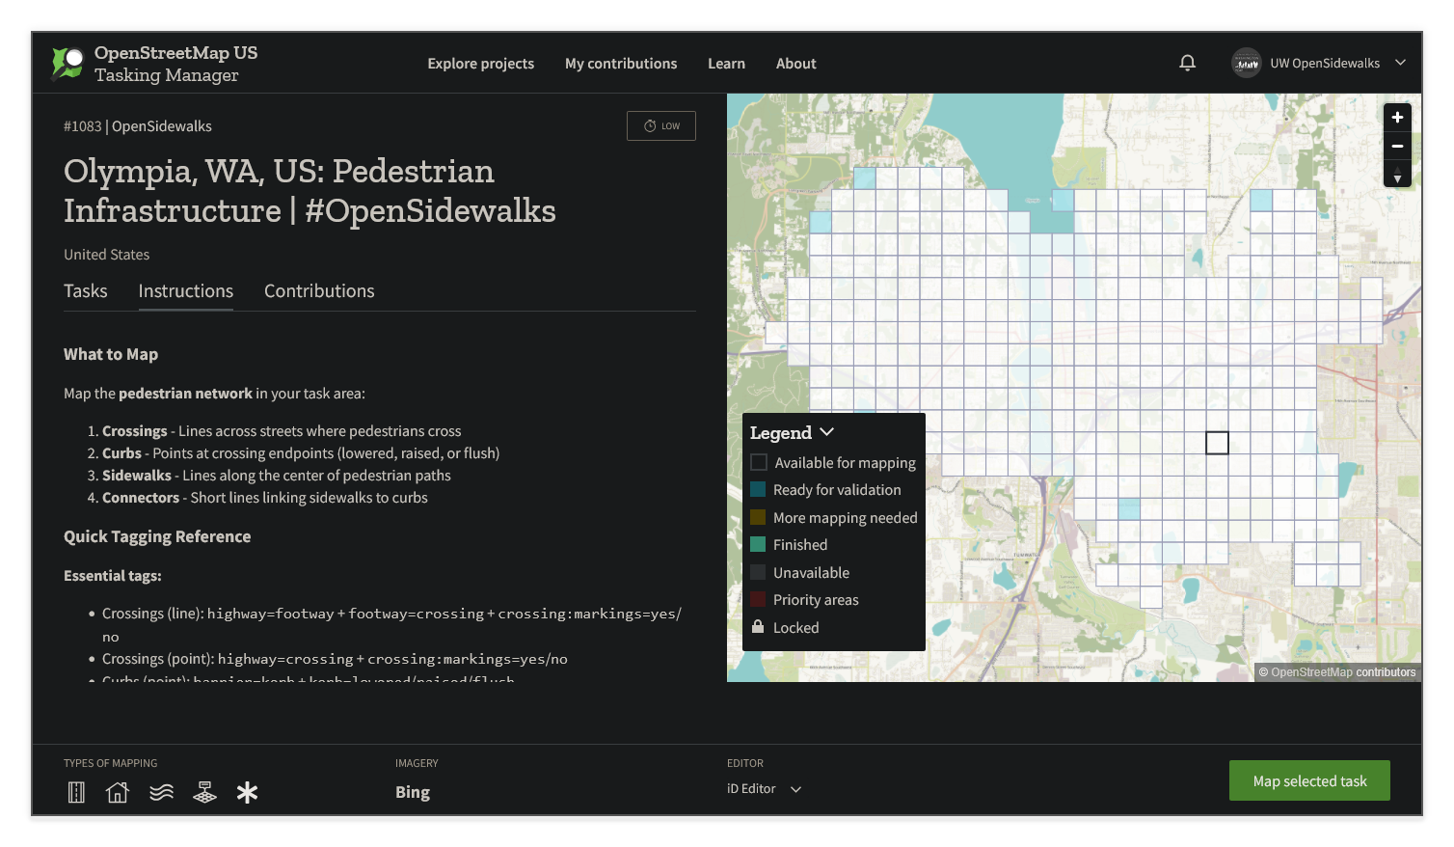1454x847 pixels.
Task: Select the Roads mapping type icon
Action: coord(76,792)
